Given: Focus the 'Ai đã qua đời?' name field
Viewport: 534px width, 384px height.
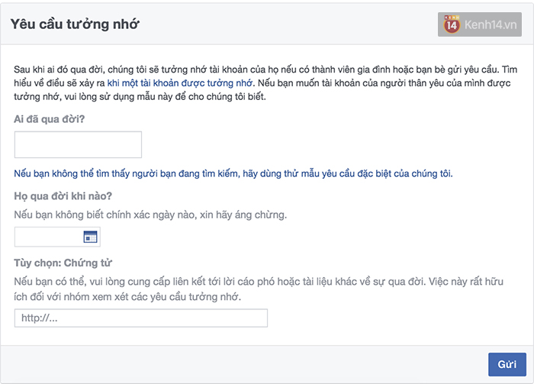Looking at the screenshot, I should [78, 144].
